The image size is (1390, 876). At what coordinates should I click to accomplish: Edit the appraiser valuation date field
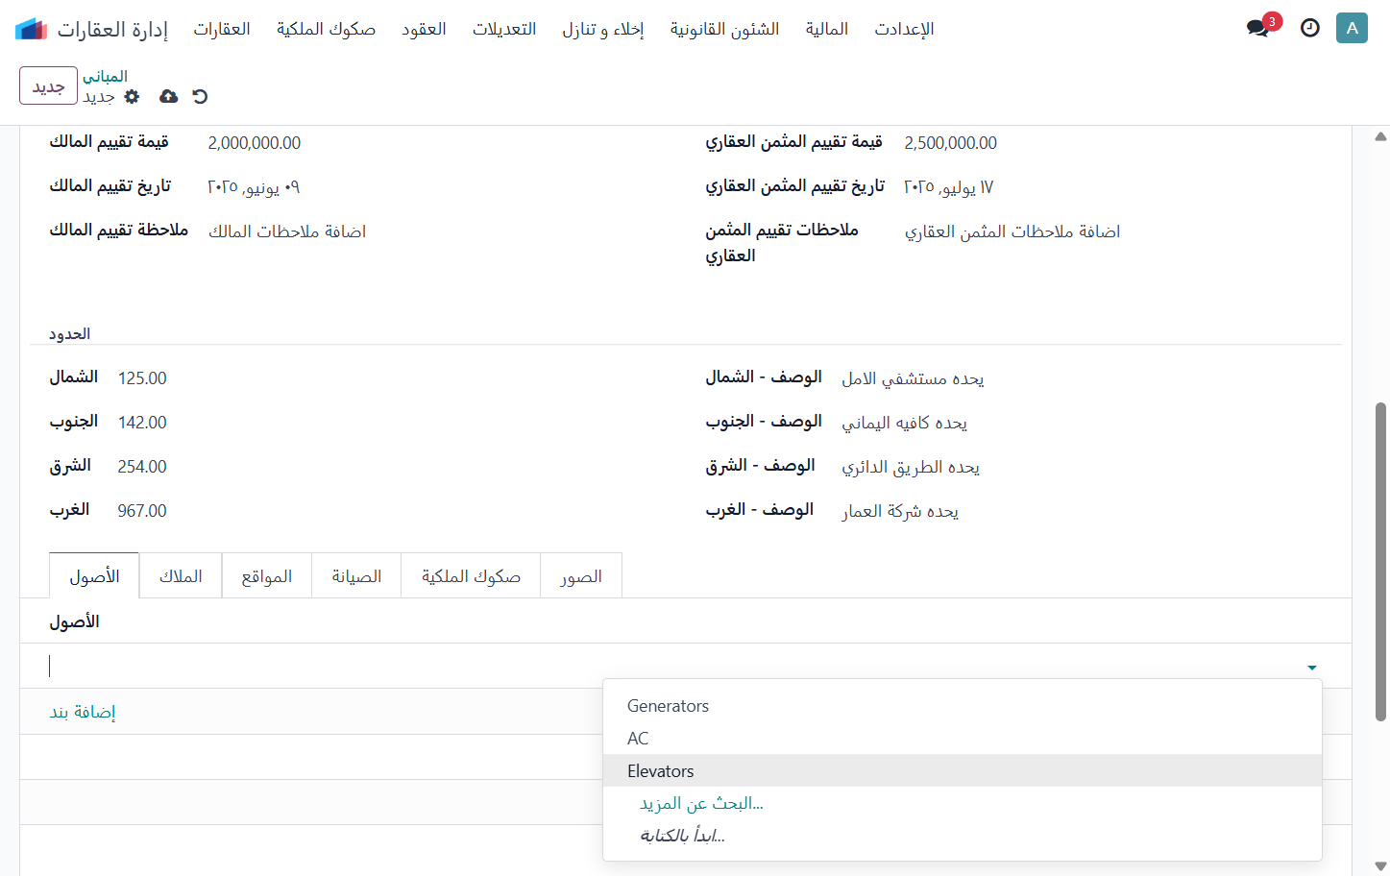(x=949, y=187)
